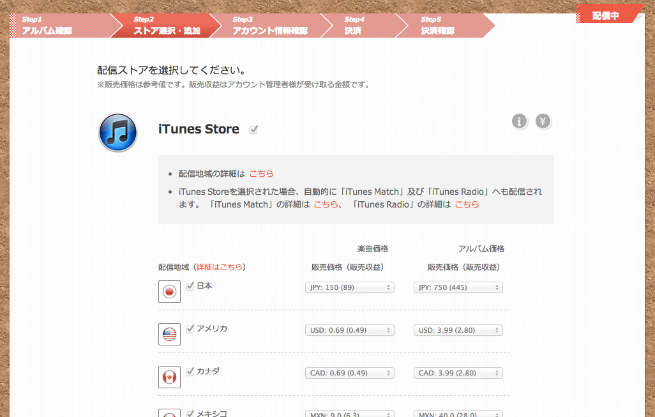Screen dimensions: 655x417
Task: Click the iTunes Store heading
Action: pyautogui.click(x=199, y=129)
